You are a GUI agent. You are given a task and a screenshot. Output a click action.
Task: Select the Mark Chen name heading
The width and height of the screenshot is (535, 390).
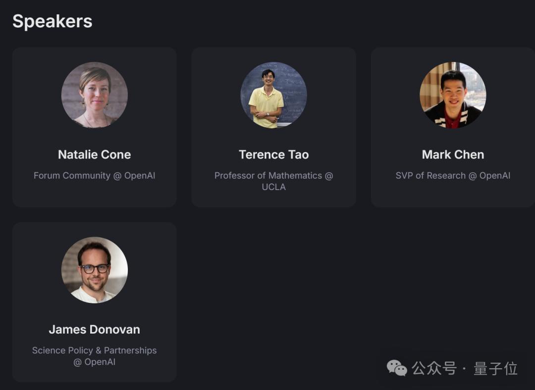tap(453, 154)
